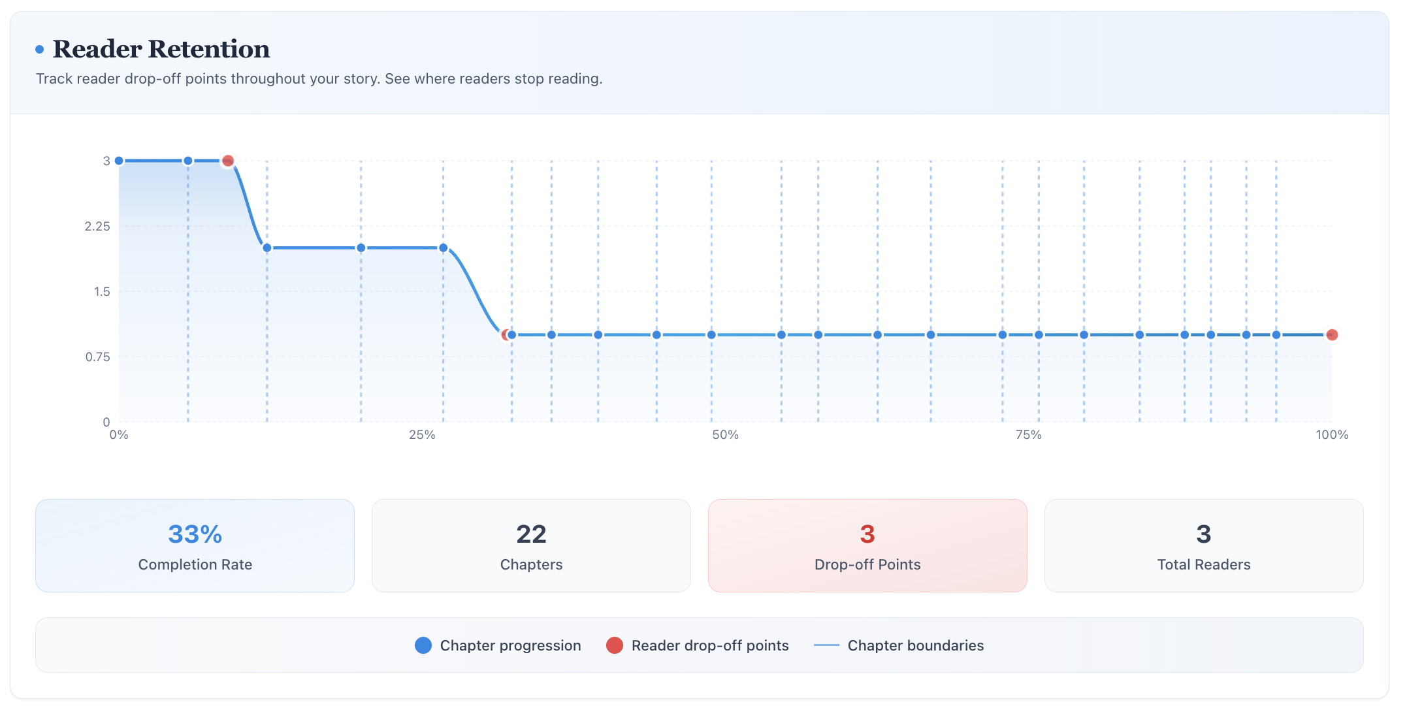Screen dimensions: 1407x708
Task: Click the chapter point where line drops to 2
Action: [x=267, y=248]
